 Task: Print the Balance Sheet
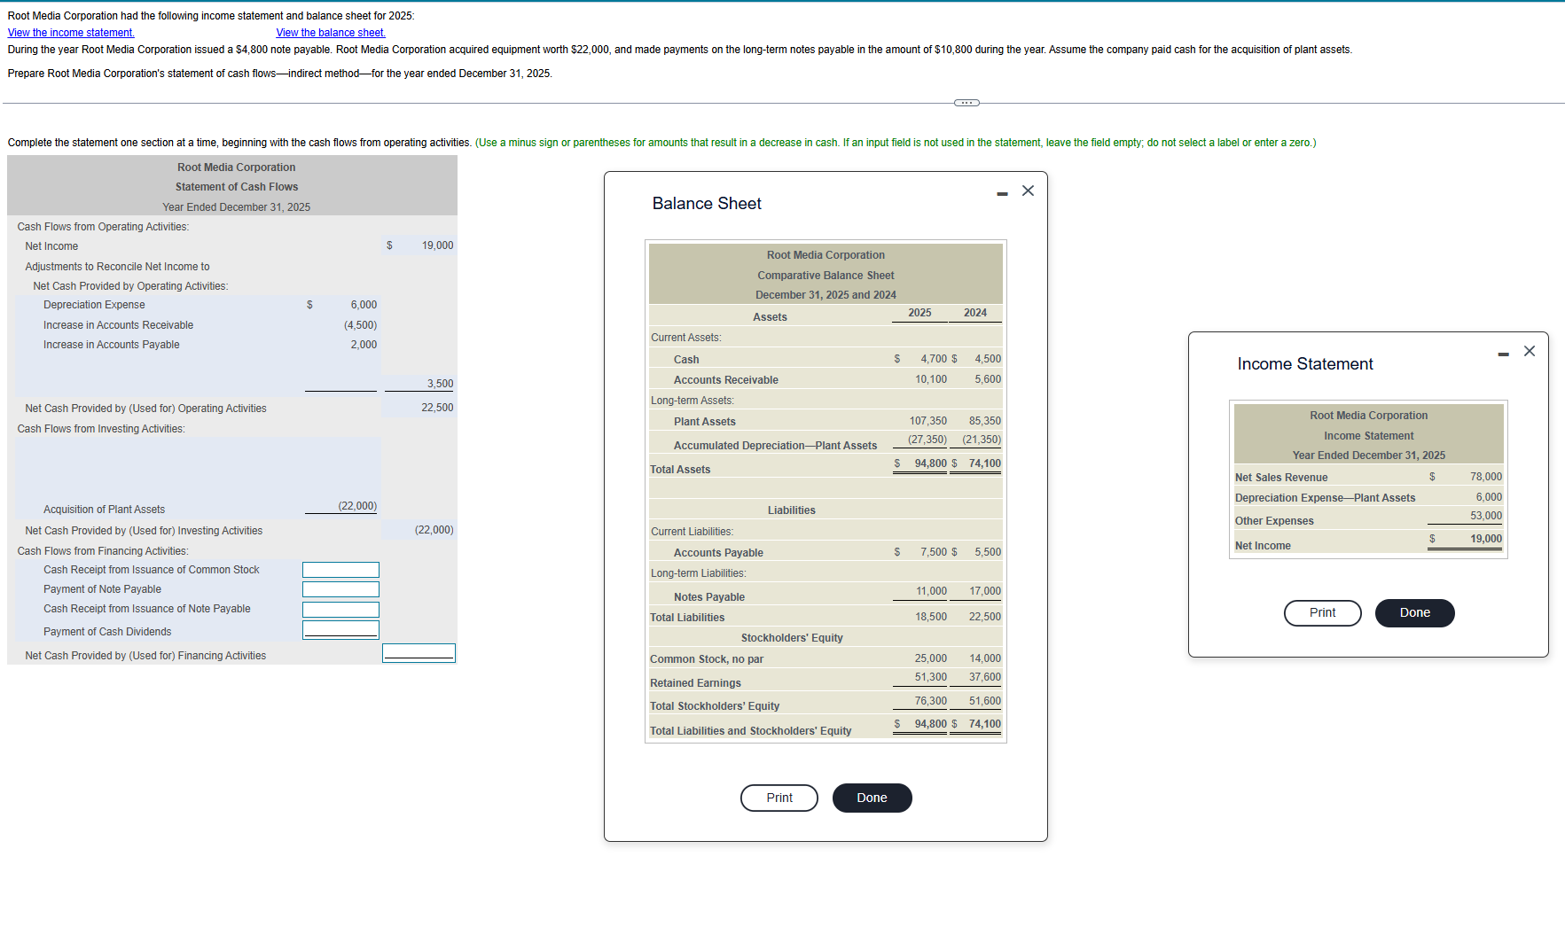click(779, 798)
